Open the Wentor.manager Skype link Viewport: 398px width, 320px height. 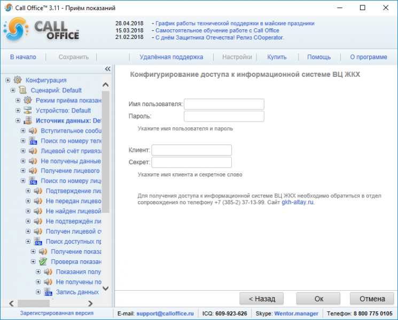pos(296,314)
